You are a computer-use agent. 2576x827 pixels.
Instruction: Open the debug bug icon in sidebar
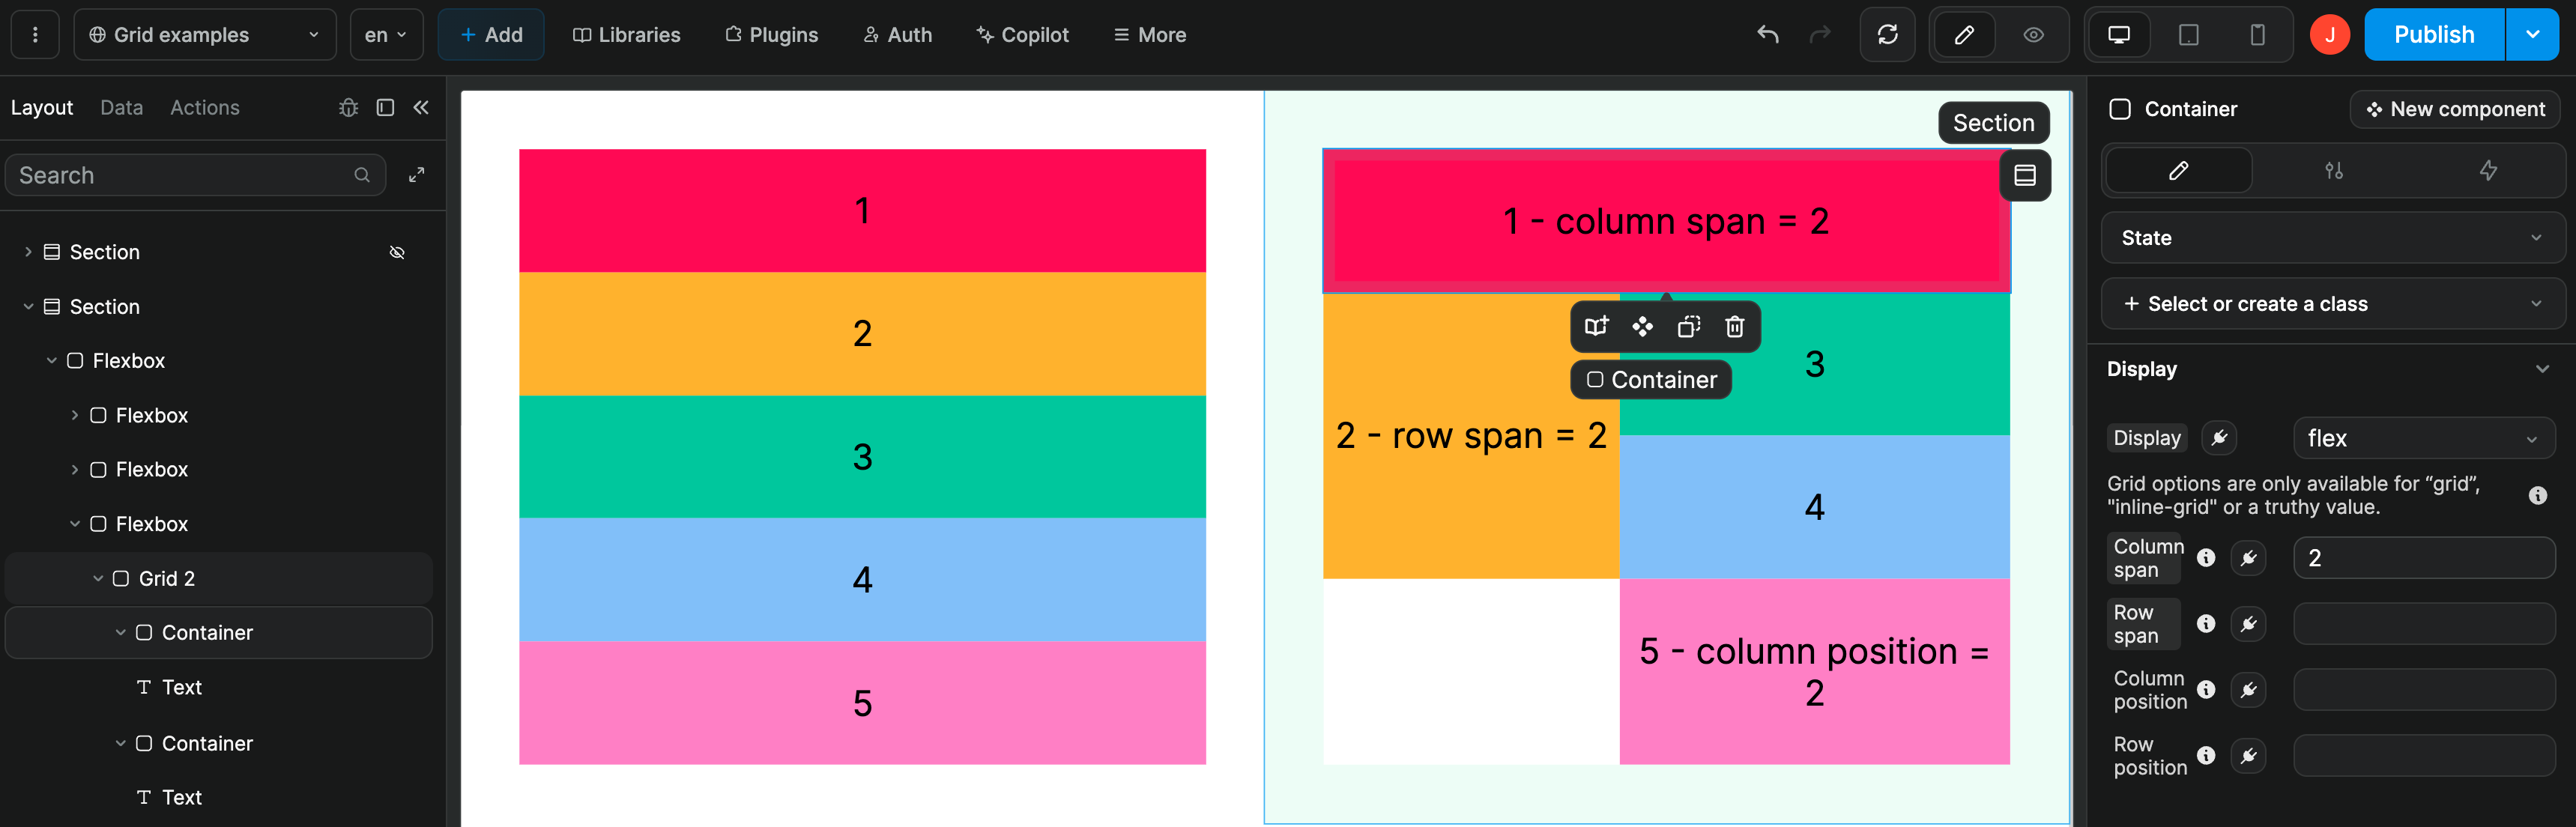[348, 108]
